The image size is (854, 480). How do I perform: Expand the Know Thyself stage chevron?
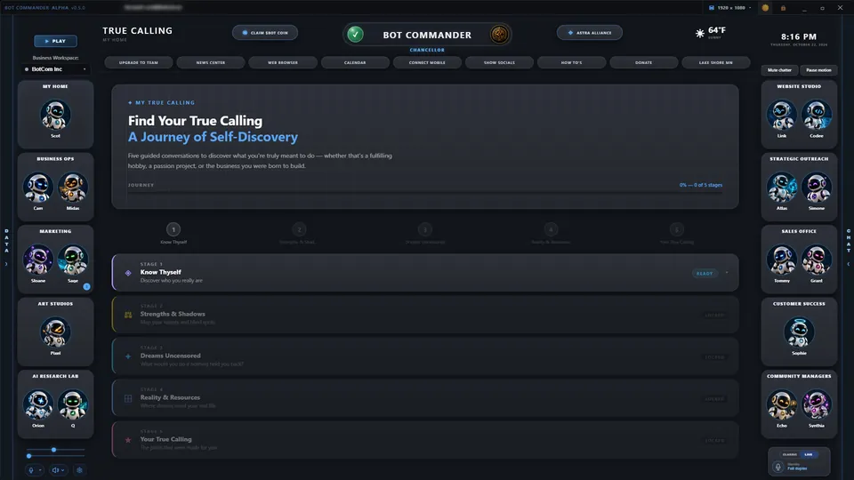(x=727, y=273)
